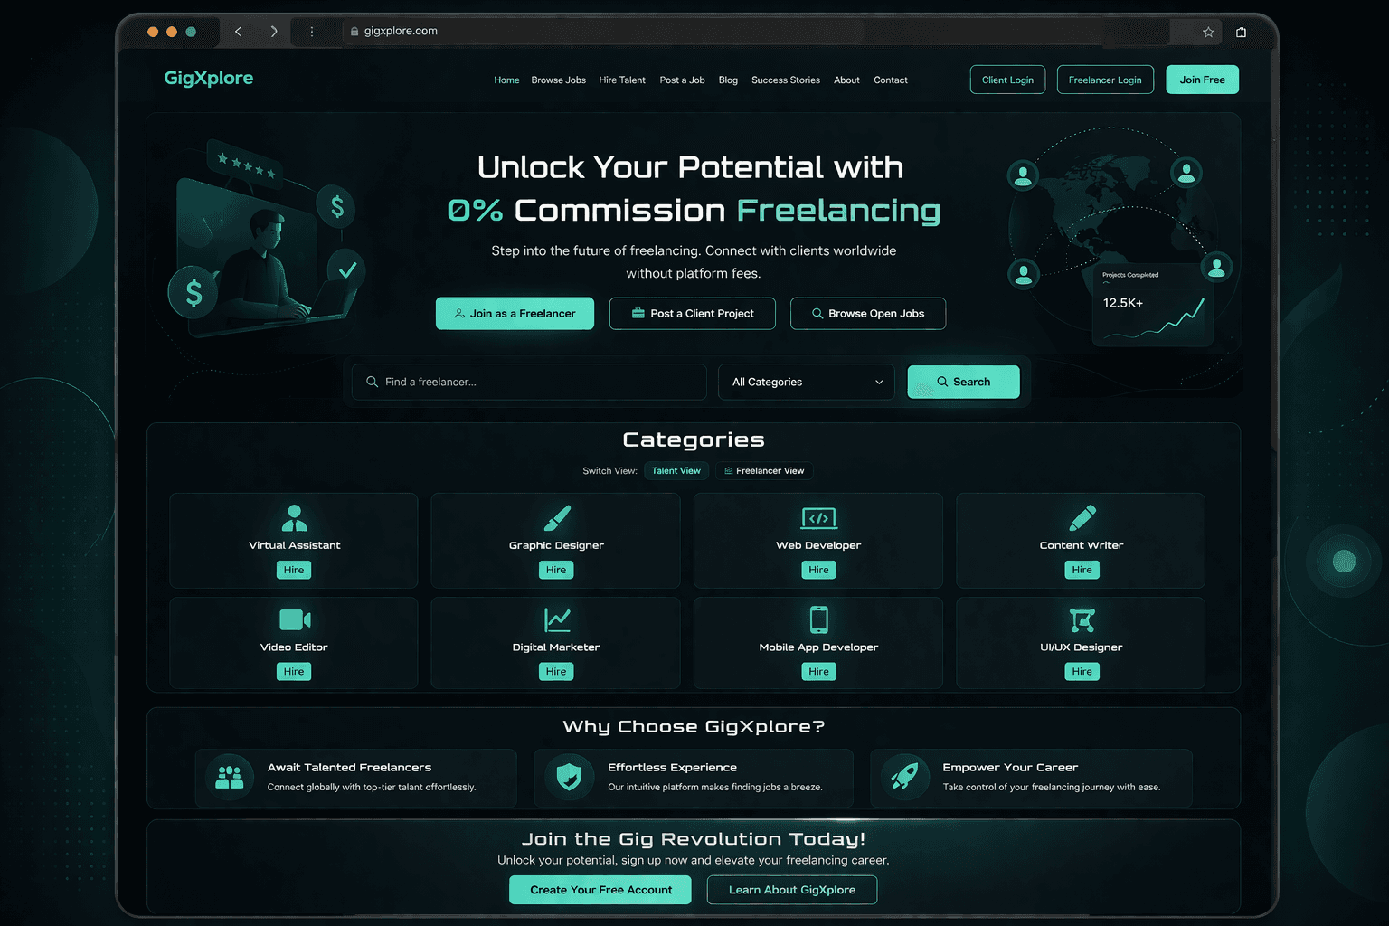Switch to Freelancer View
Viewport: 1389px width, 926px height.
pyautogui.click(x=764, y=471)
